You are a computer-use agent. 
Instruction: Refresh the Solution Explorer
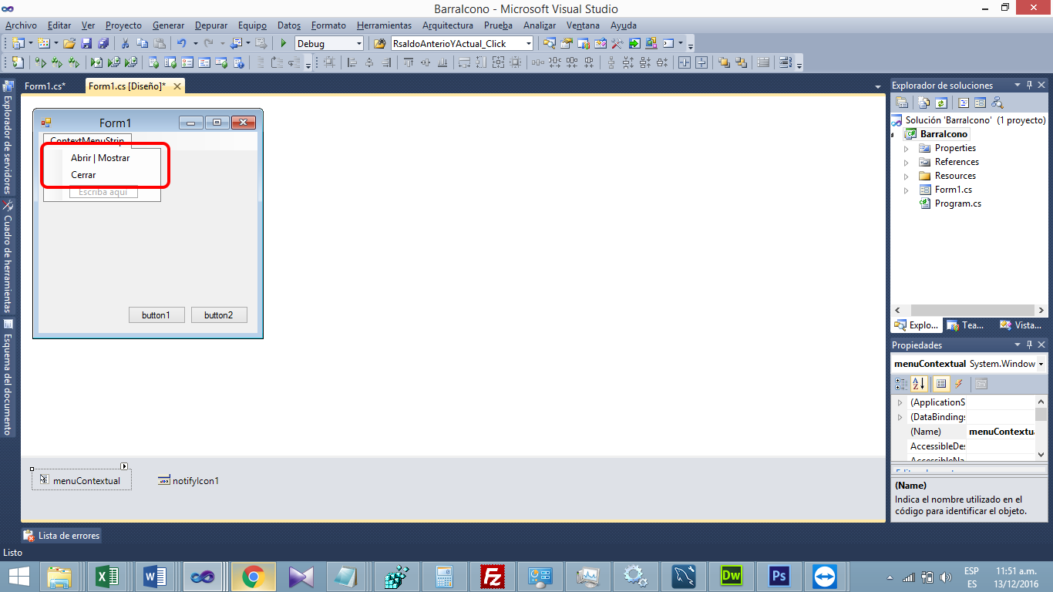click(x=940, y=103)
